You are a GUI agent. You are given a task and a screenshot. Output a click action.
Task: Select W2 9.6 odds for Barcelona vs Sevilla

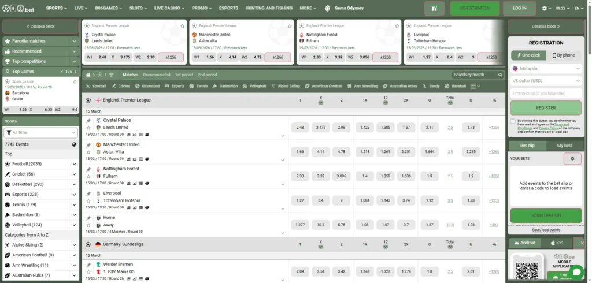coord(66,110)
